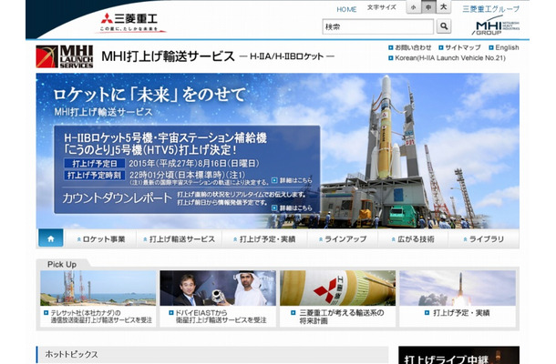556x364 pixels.
Task: Click the Mitsubishi Heavy Industries logo
Action: [129, 22]
